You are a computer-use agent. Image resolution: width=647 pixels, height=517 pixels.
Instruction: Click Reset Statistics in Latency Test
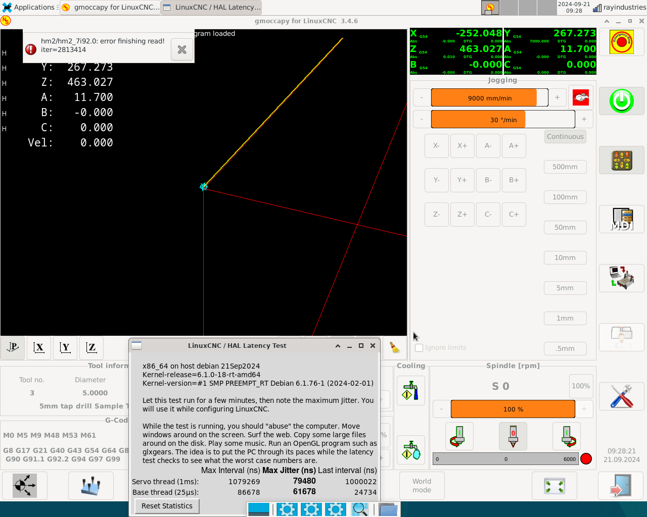pyautogui.click(x=167, y=506)
